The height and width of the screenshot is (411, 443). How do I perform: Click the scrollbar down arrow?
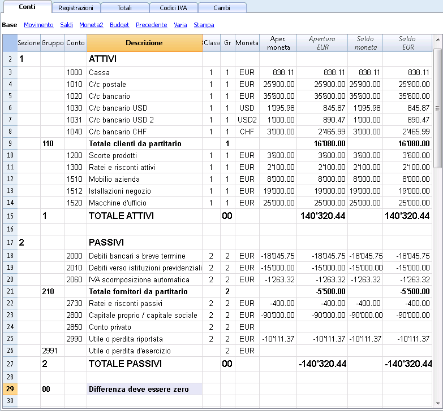tap(438, 403)
